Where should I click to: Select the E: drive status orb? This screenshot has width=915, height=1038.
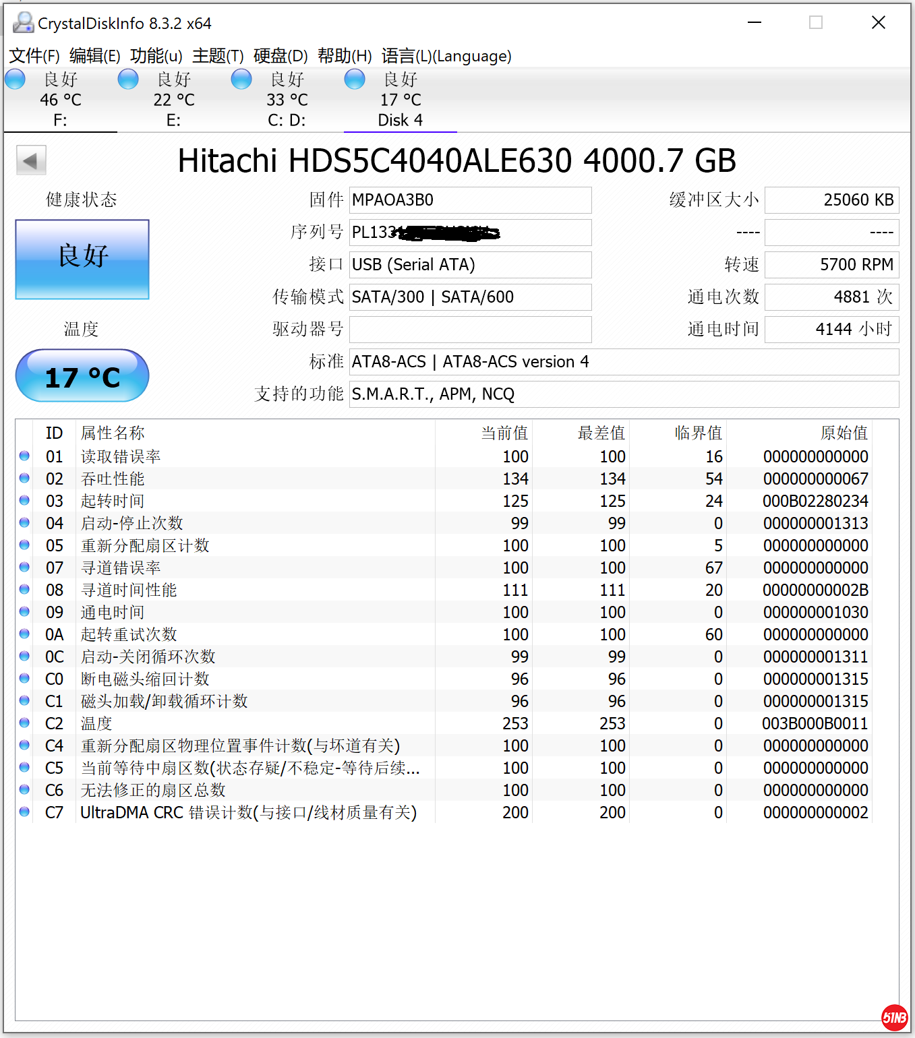tap(128, 80)
